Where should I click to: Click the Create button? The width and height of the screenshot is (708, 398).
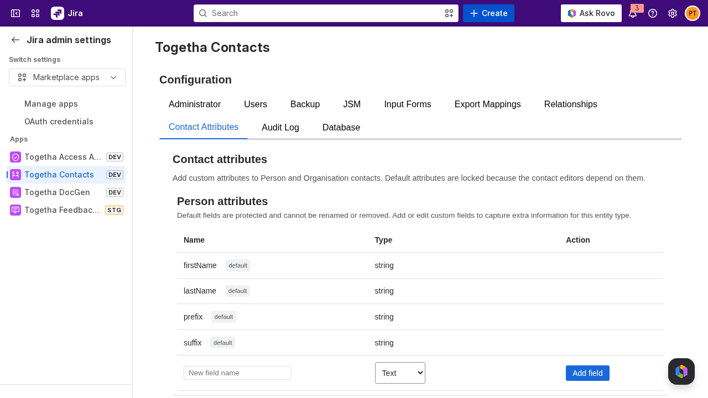pos(488,13)
